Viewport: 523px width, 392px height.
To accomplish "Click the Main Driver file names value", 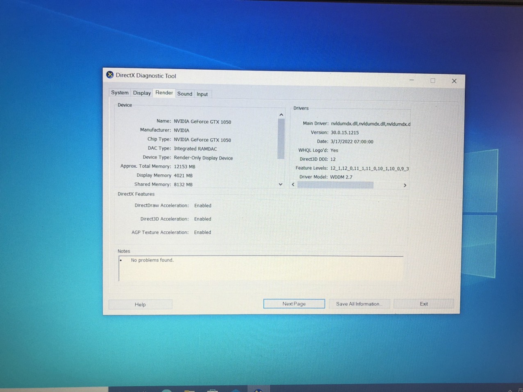I will (x=371, y=124).
